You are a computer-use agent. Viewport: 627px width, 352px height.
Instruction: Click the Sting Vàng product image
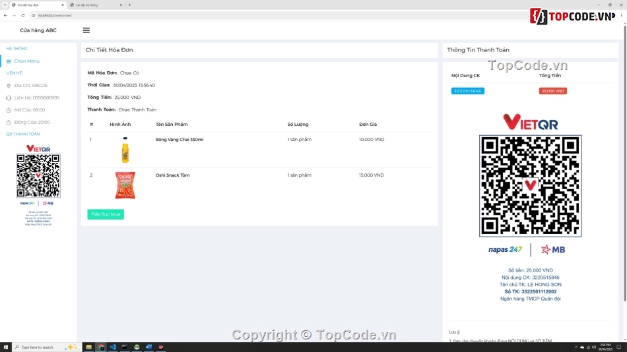pyautogui.click(x=125, y=150)
